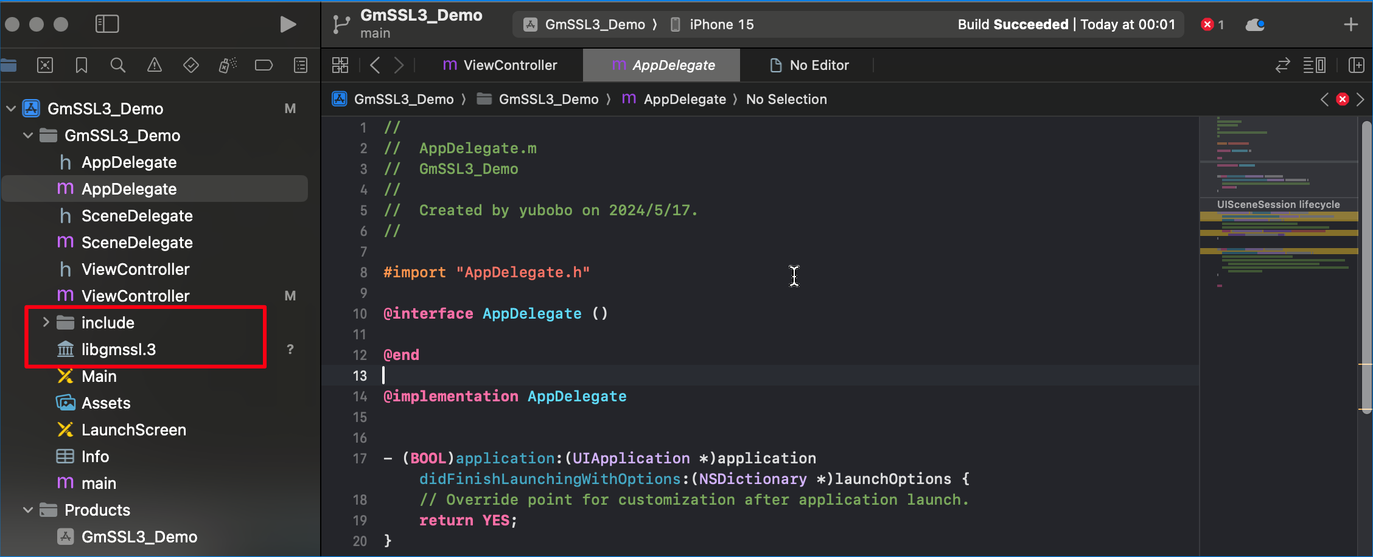Image resolution: width=1373 pixels, height=557 pixels.
Task: Open the Main storyboard
Action: 99,376
